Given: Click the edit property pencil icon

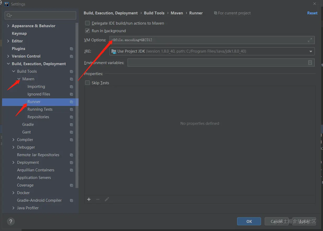Looking at the screenshot, I should click(x=107, y=199).
